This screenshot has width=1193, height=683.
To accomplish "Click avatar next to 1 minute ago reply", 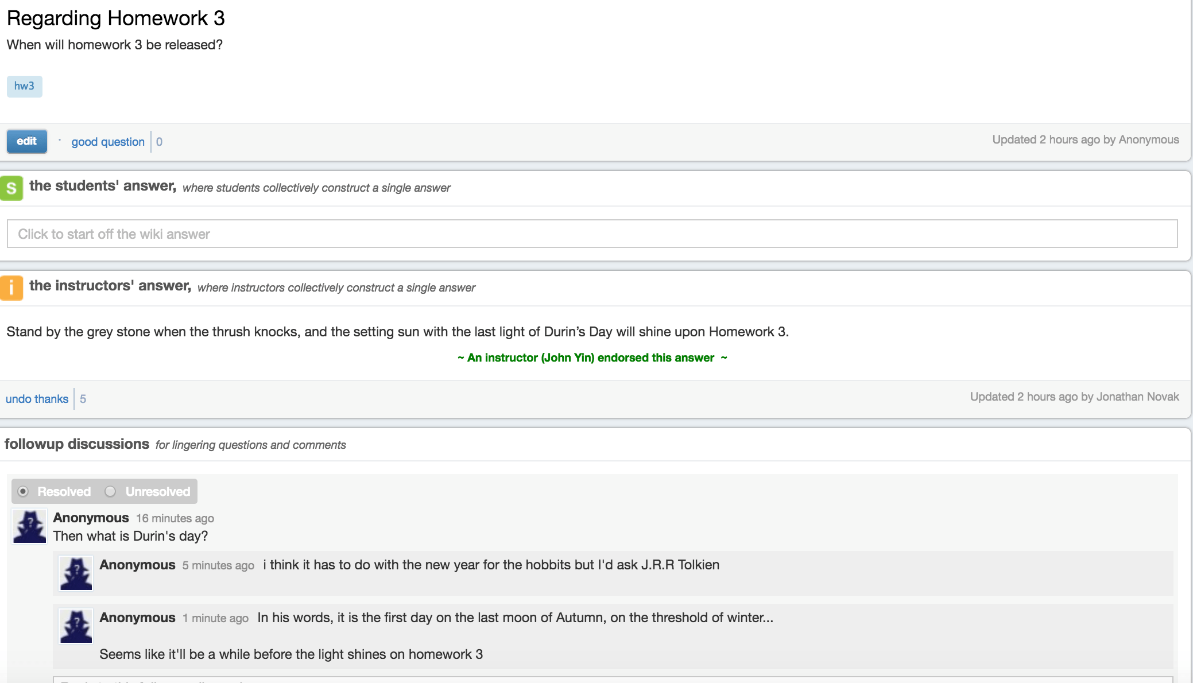I will pos(76,626).
